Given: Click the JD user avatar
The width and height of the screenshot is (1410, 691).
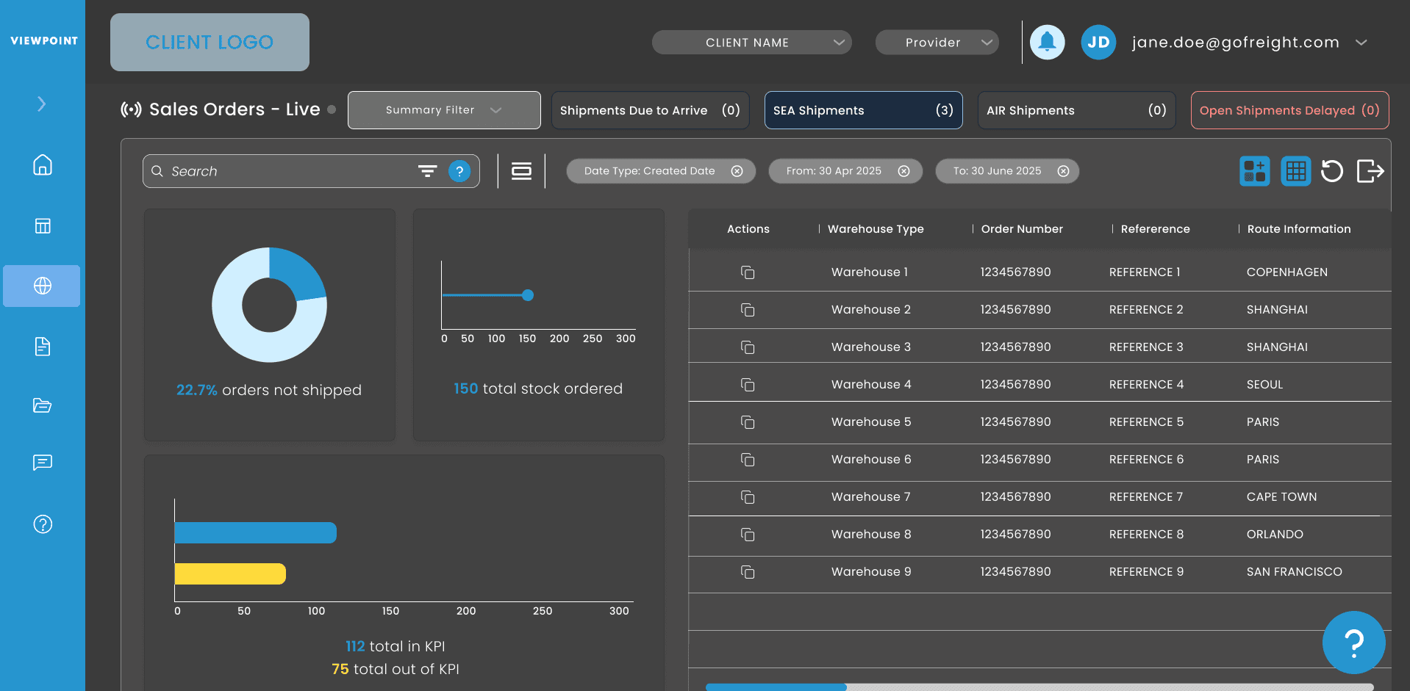Looking at the screenshot, I should tap(1098, 43).
